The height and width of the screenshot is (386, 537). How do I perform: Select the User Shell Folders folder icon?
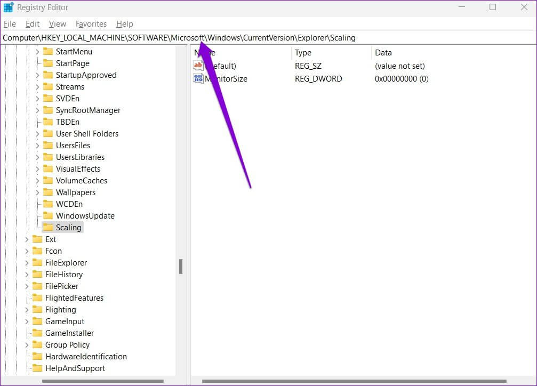tap(48, 133)
